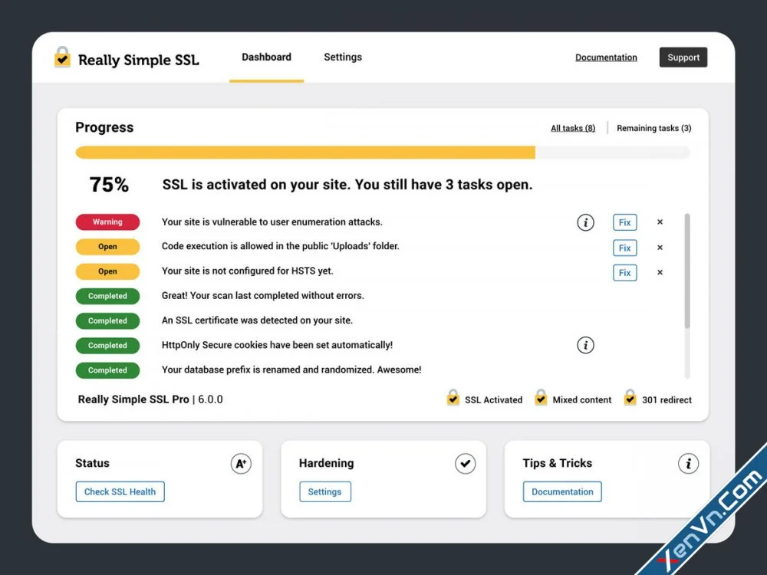Screen dimensions: 767x575
Task: Click the red Warning status badge
Action: click(x=107, y=222)
